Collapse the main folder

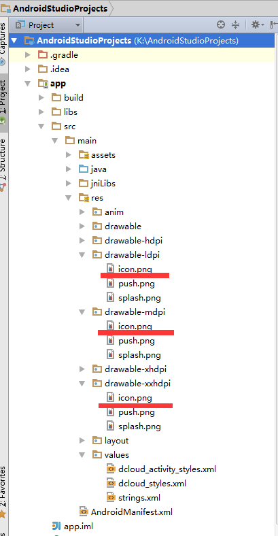click(x=55, y=141)
